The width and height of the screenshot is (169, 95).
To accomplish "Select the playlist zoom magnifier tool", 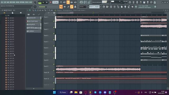I will (x=50, y=10).
